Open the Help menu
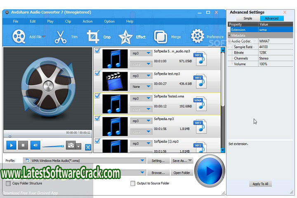Viewport: 297px width, 198px height. 130,21
